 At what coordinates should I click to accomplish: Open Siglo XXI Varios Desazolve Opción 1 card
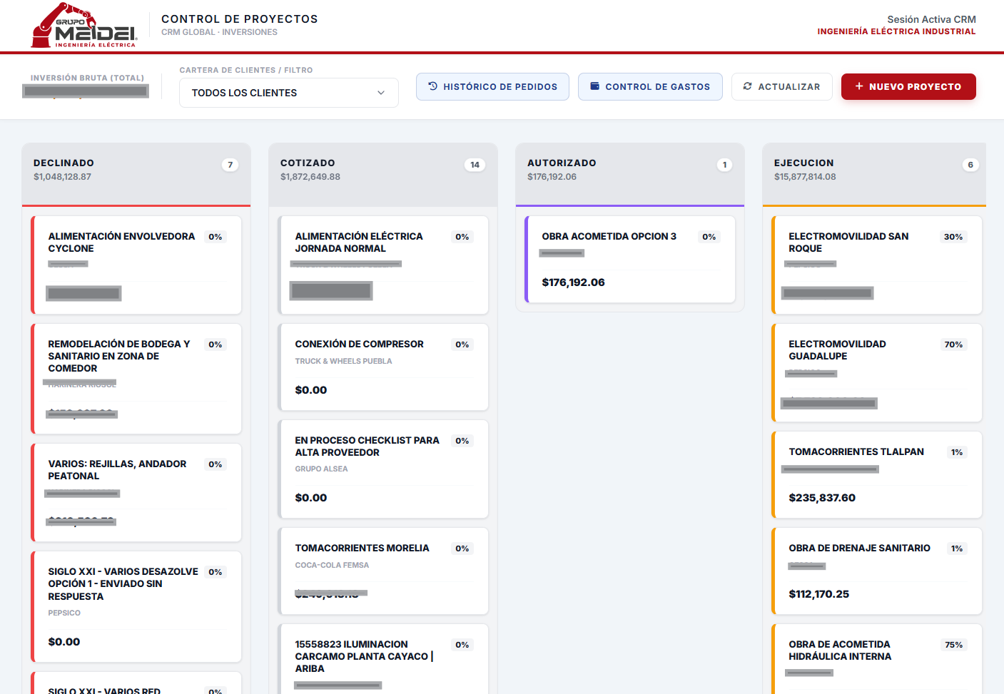136,606
